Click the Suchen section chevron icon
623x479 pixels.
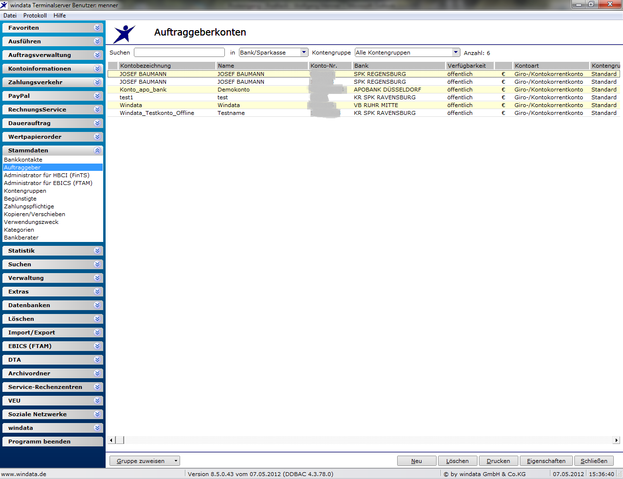pos(97,264)
